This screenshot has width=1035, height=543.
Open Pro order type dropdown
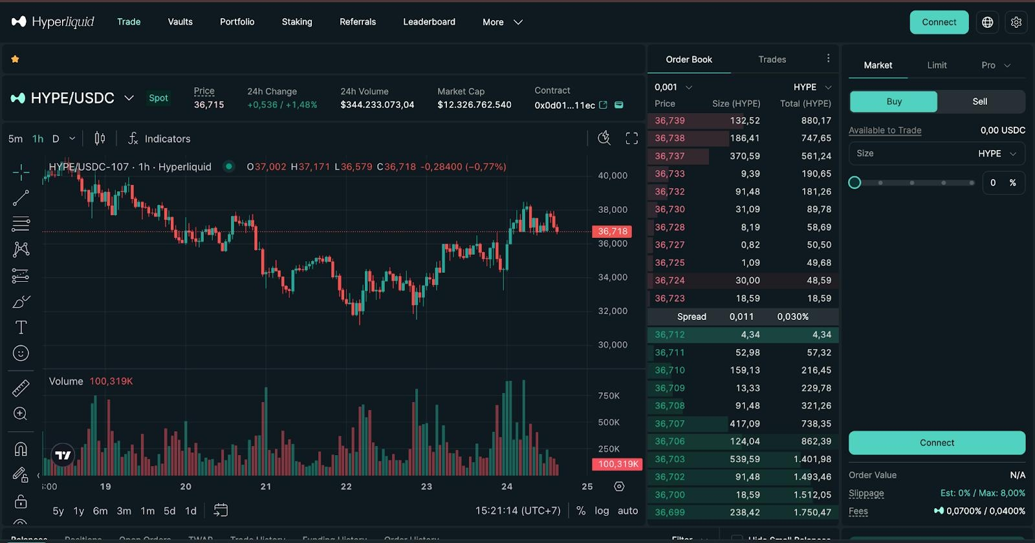click(x=995, y=65)
